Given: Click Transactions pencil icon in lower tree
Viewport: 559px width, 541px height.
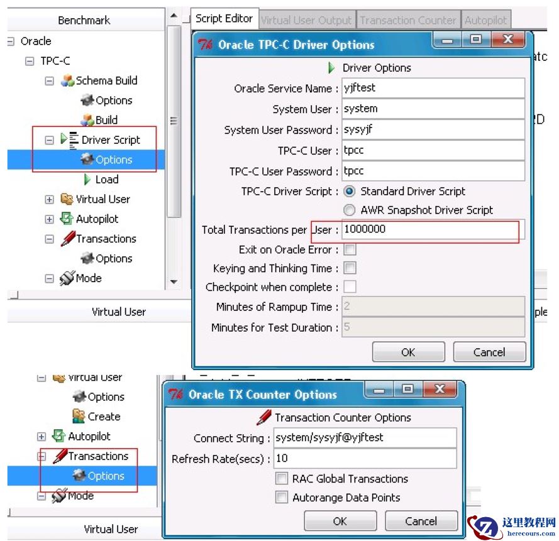Looking at the screenshot, I should pos(60,456).
